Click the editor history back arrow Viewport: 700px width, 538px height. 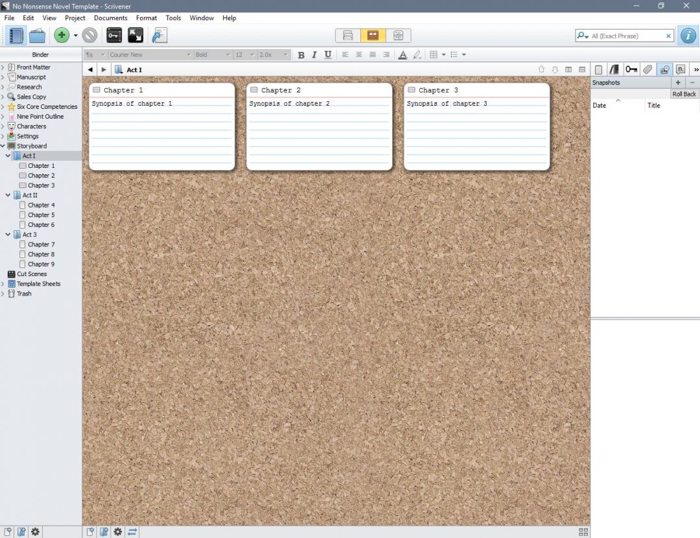coord(90,69)
